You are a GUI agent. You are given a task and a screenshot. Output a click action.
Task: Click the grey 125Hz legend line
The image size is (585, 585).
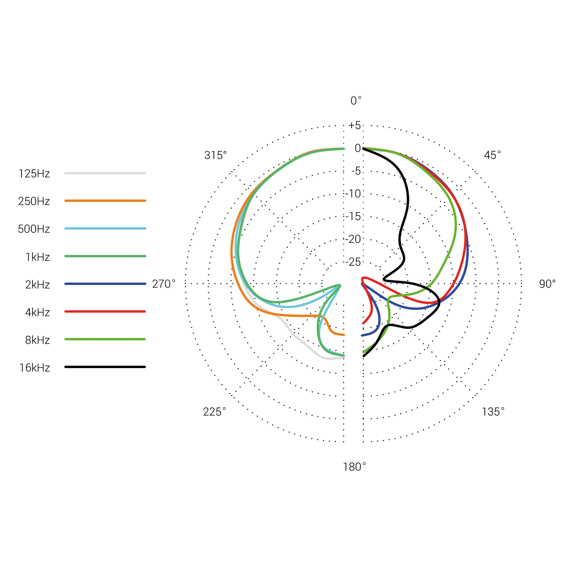coord(105,173)
